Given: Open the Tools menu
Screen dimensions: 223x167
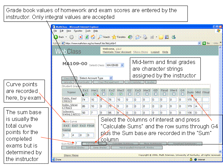Looking at the screenshot, I should coord(88,31).
